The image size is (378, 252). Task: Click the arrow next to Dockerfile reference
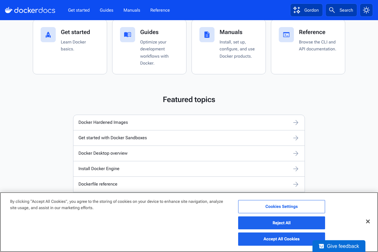click(295, 184)
